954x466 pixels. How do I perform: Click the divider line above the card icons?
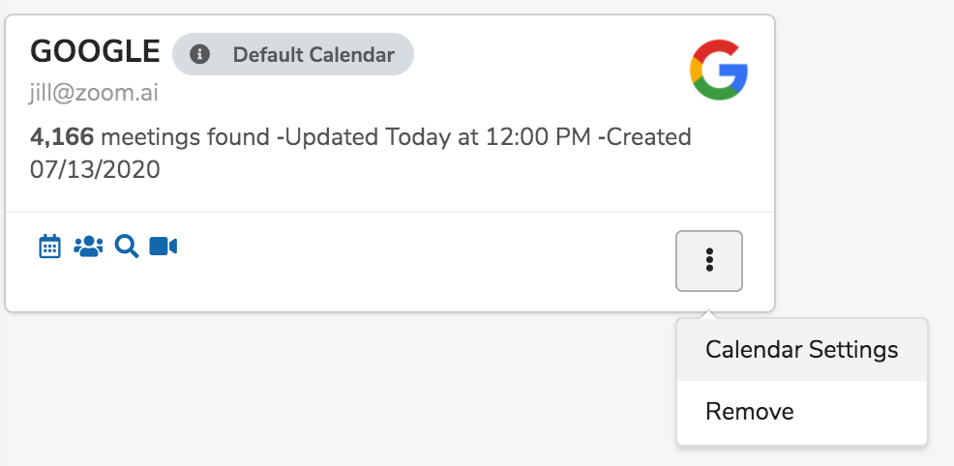pos(387,211)
